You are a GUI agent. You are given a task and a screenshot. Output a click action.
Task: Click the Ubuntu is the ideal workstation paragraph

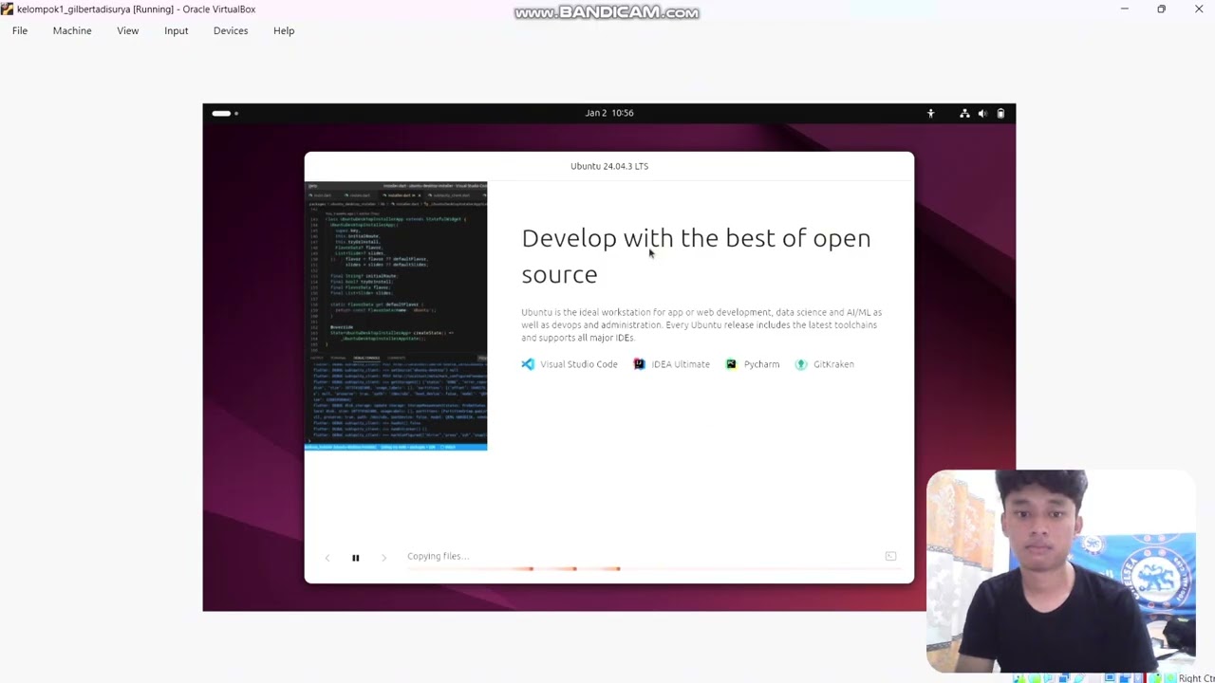point(701,324)
